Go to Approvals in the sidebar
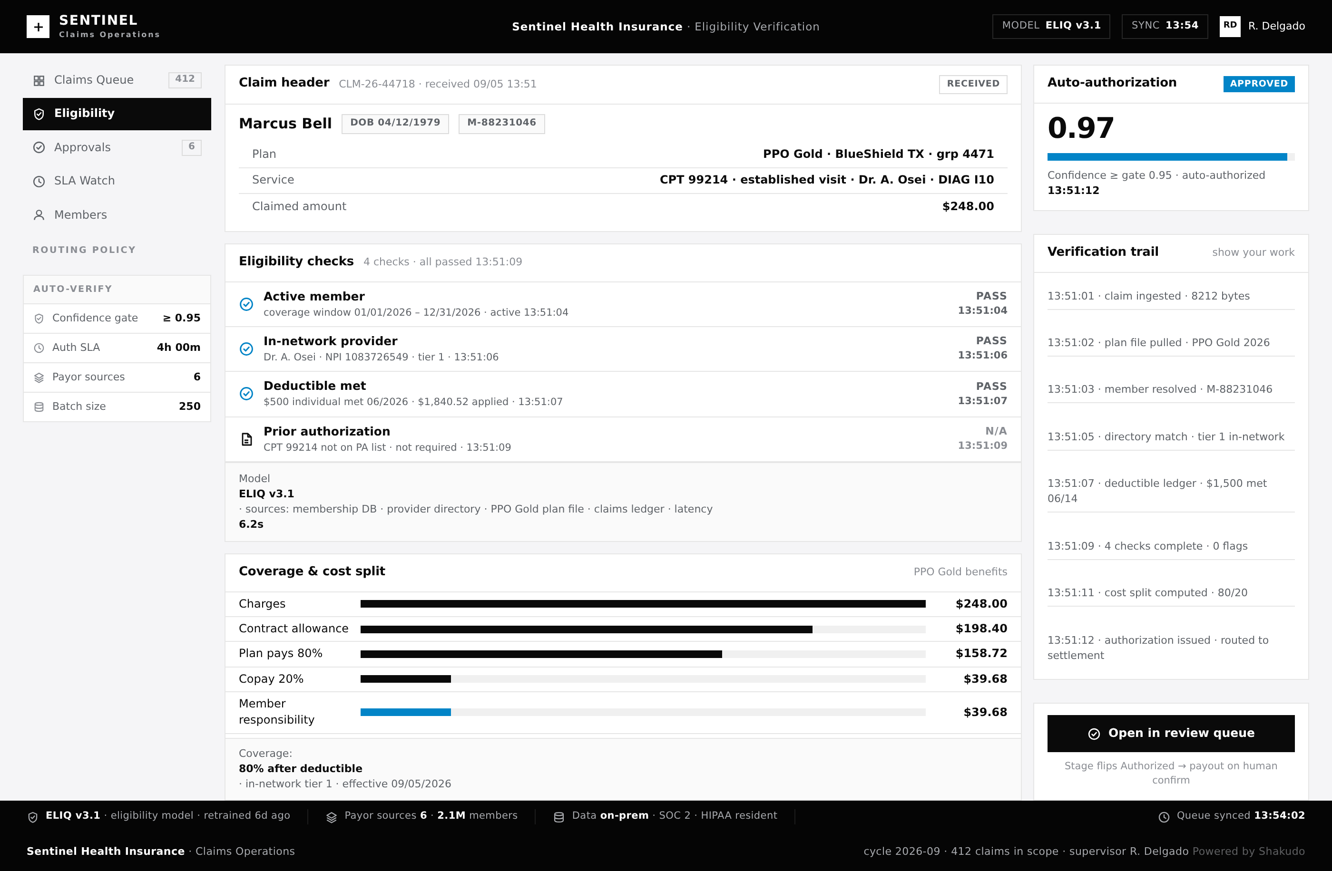This screenshot has height=871, width=1332. (x=117, y=147)
